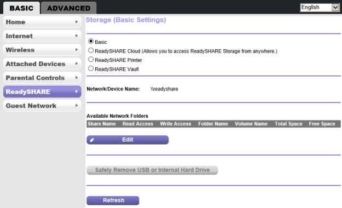Image resolution: width=342 pixels, height=208 pixels.
Task: Open the Home menu item
Action: (x=42, y=22)
